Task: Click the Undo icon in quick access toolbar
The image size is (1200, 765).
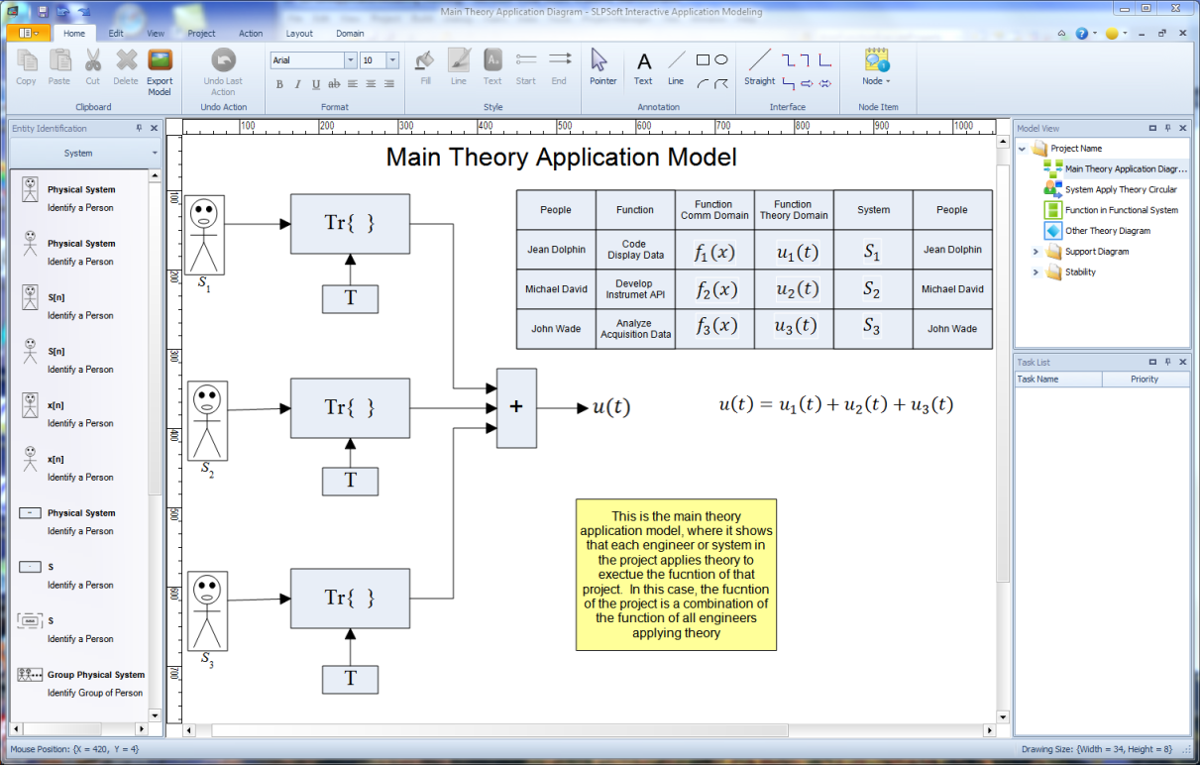Action: (x=62, y=11)
